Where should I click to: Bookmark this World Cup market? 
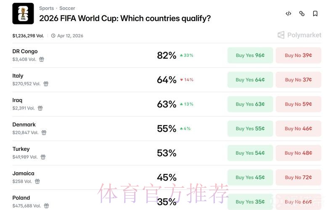pyautogui.click(x=315, y=13)
